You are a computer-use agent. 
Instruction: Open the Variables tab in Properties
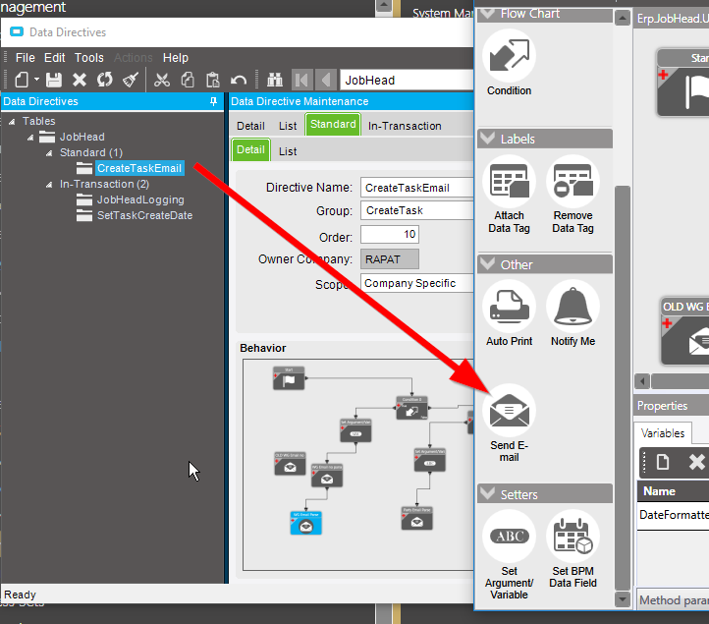click(x=663, y=433)
